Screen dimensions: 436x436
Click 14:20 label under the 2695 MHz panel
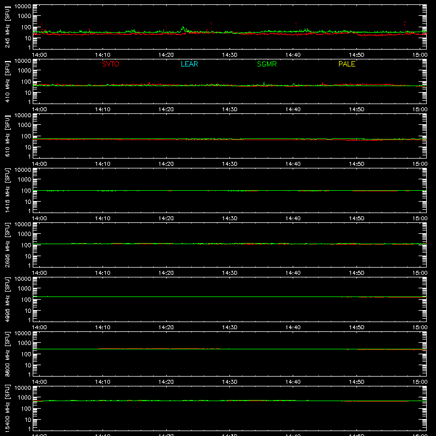[x=166, y=273]
